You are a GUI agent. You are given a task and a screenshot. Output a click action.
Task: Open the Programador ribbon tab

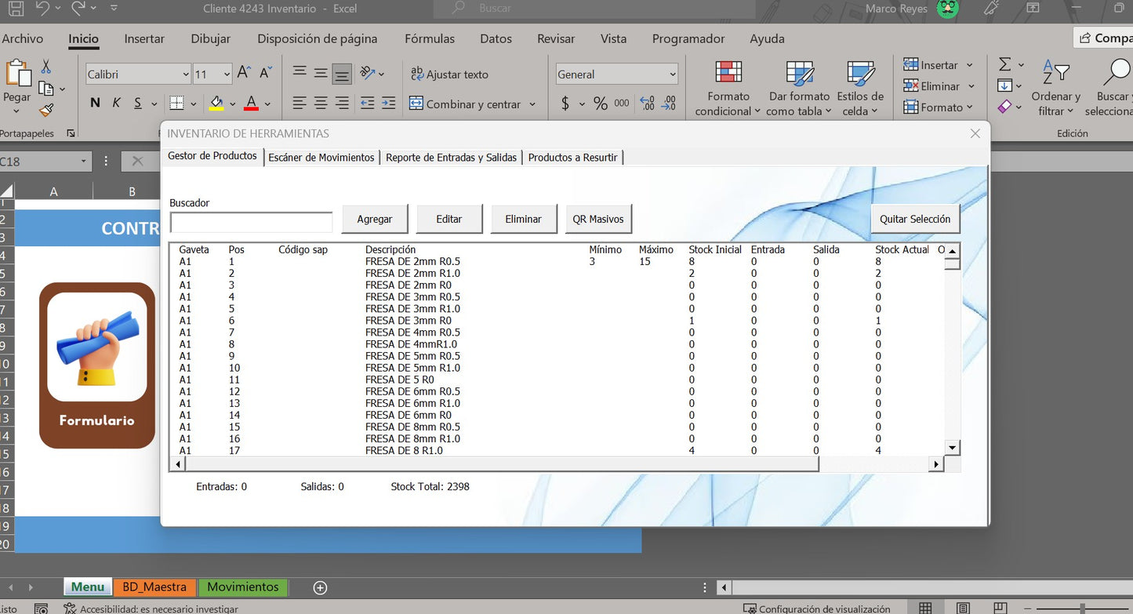[688, 38]
